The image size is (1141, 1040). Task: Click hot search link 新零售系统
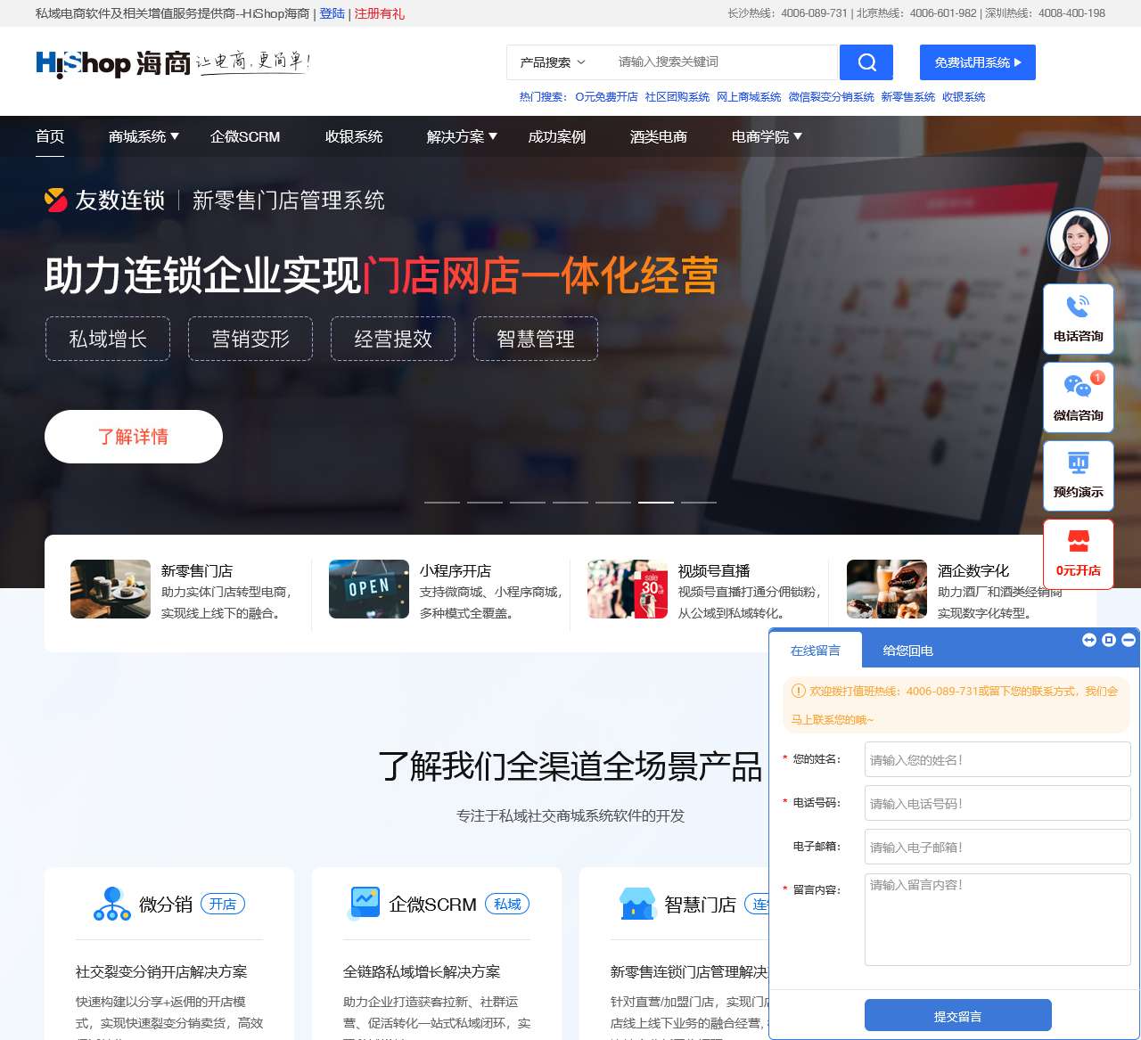908,97
